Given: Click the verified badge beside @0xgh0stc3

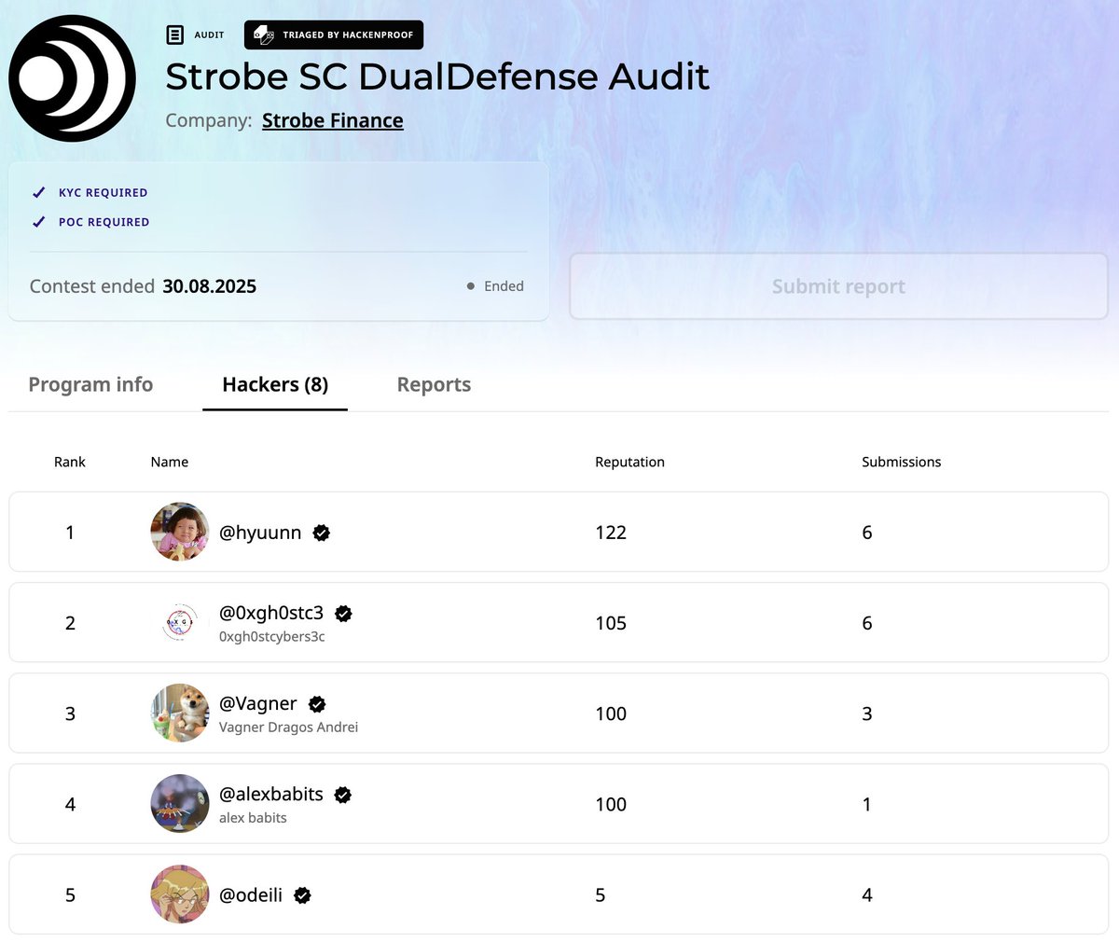Looking at the screenshot, I should (x=343, y=613).
